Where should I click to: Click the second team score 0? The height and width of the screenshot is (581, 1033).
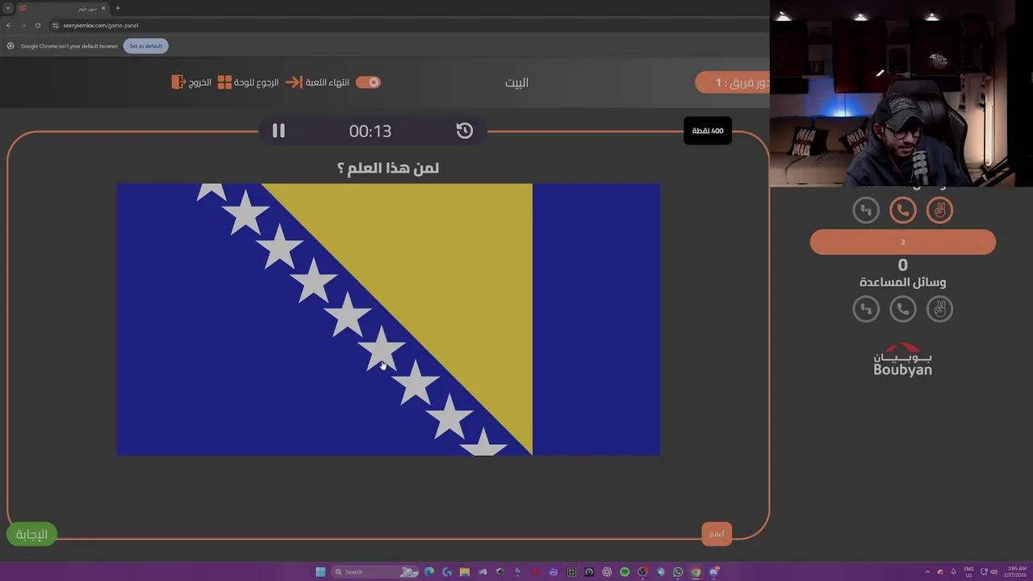(903, 265)
